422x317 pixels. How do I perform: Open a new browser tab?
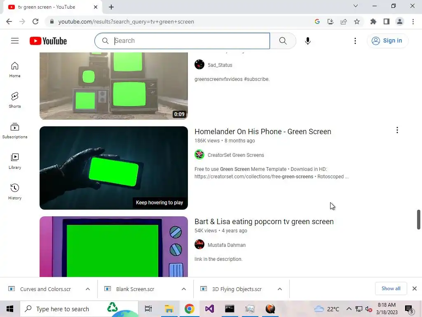(x=111, y=7)
